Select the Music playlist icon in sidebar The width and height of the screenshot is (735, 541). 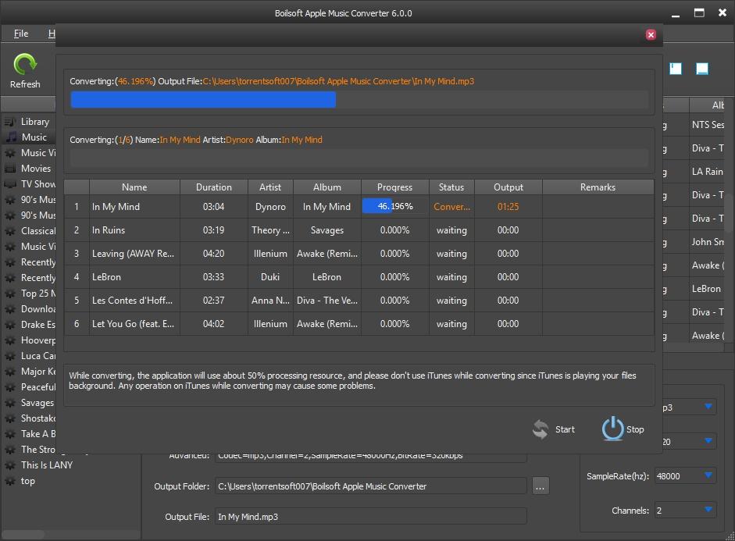coord(10,137)
